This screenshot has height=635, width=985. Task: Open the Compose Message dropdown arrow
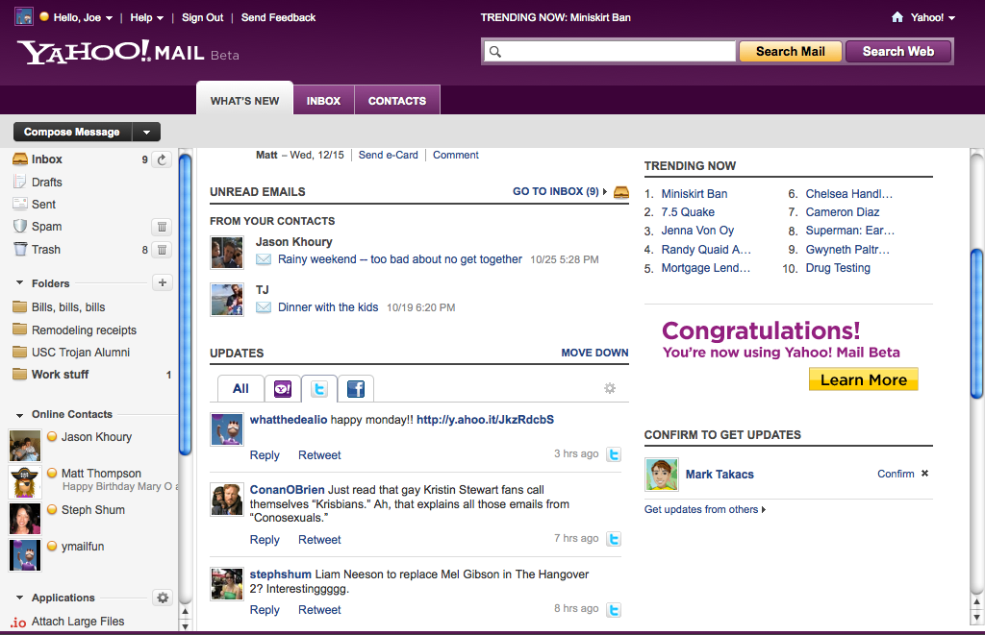click(146, 133)
